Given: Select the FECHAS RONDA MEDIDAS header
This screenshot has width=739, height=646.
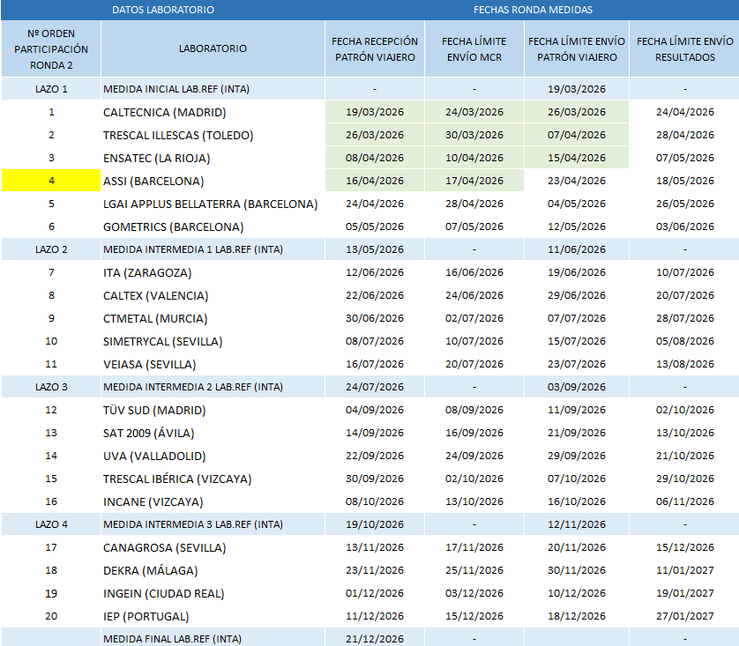Looking at the screenshot, I should tap(532, 10).
